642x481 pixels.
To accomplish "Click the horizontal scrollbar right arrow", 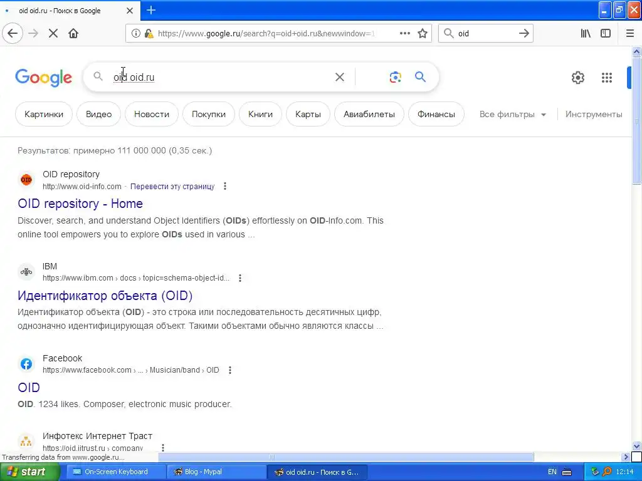I will click(626, 457).
